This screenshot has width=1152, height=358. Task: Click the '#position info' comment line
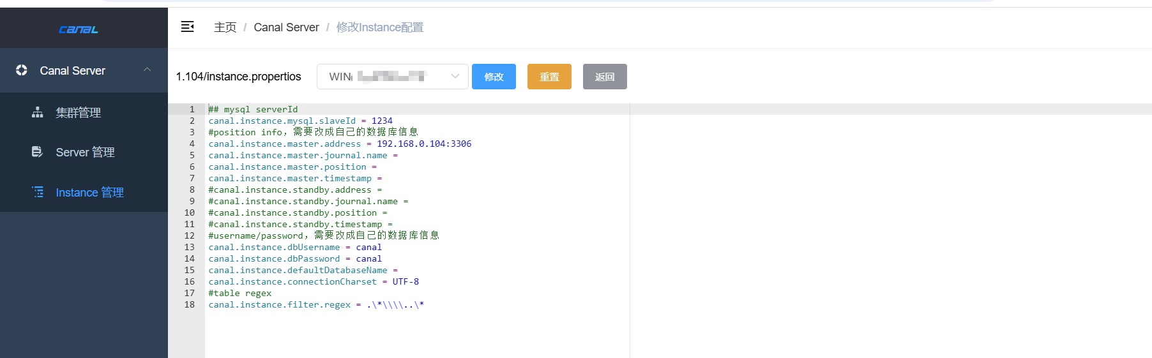(313, 132)
